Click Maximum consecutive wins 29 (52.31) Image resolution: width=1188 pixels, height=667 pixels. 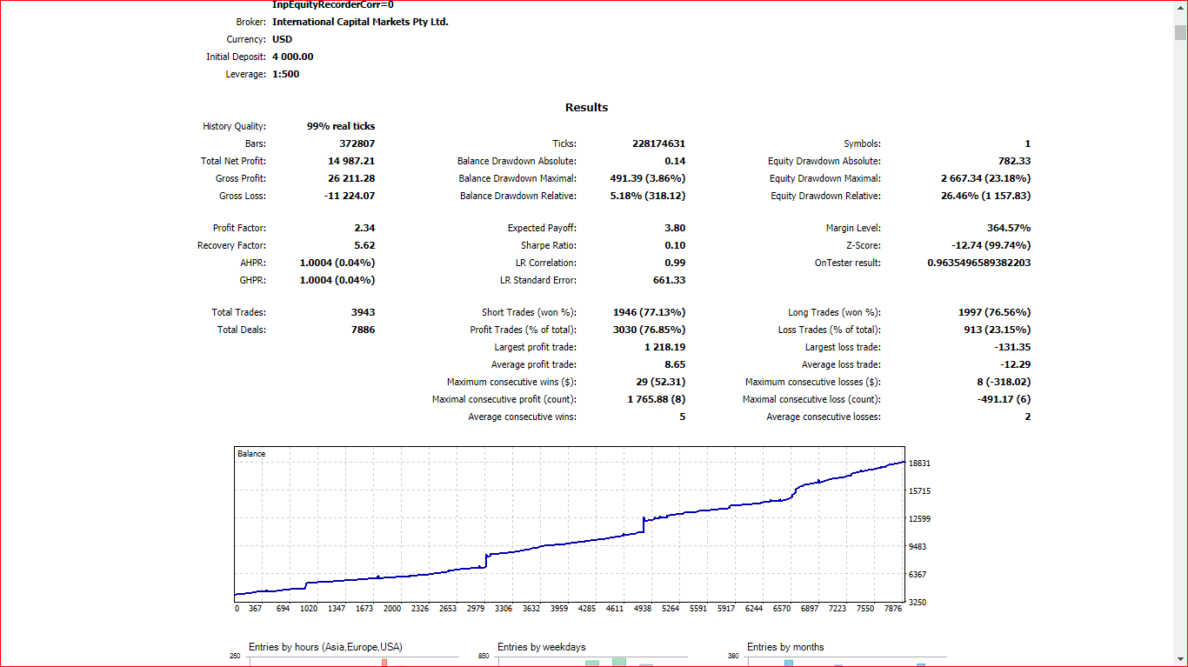(x=660, y=382)
